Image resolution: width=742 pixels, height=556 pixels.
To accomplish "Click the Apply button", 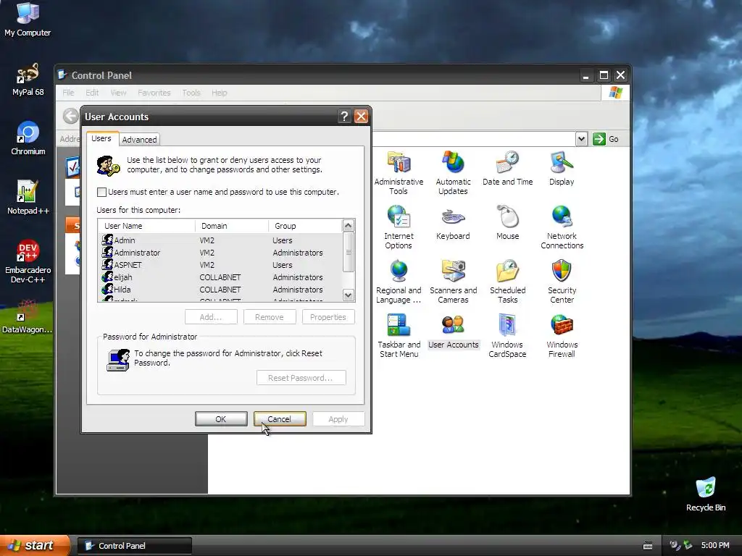I will (338, 419).
